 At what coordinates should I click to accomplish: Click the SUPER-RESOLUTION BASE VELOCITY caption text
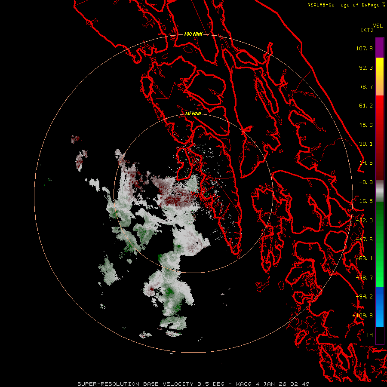point(136,384)
